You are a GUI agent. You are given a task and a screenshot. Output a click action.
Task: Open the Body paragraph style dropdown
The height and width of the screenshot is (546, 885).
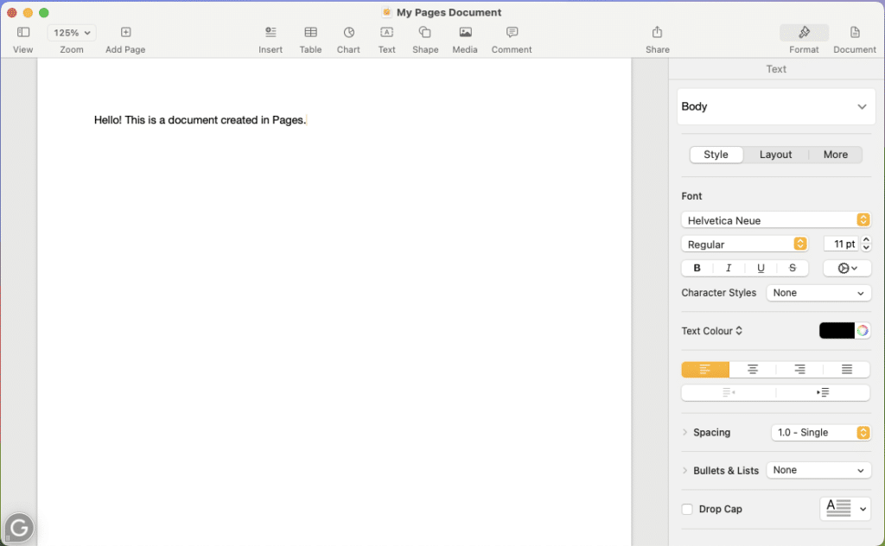(x=775, y=106)
